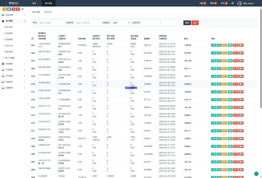The image size is (262, 178).
Task: Switch to the 添加用户 tab
Action: coord(48,12)
